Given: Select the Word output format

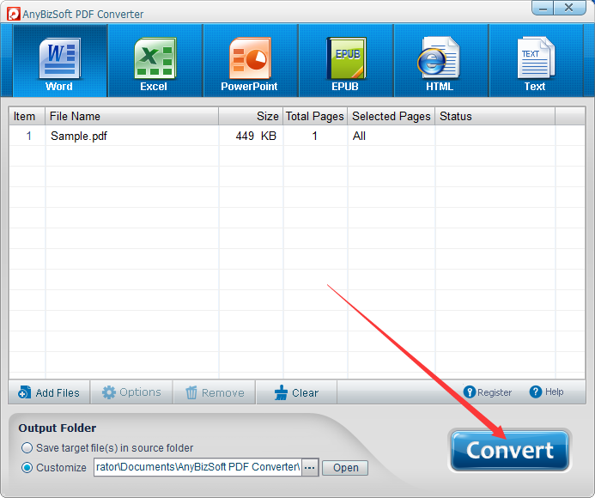Looking at the screenshot, I should click(x=60, y=61).
